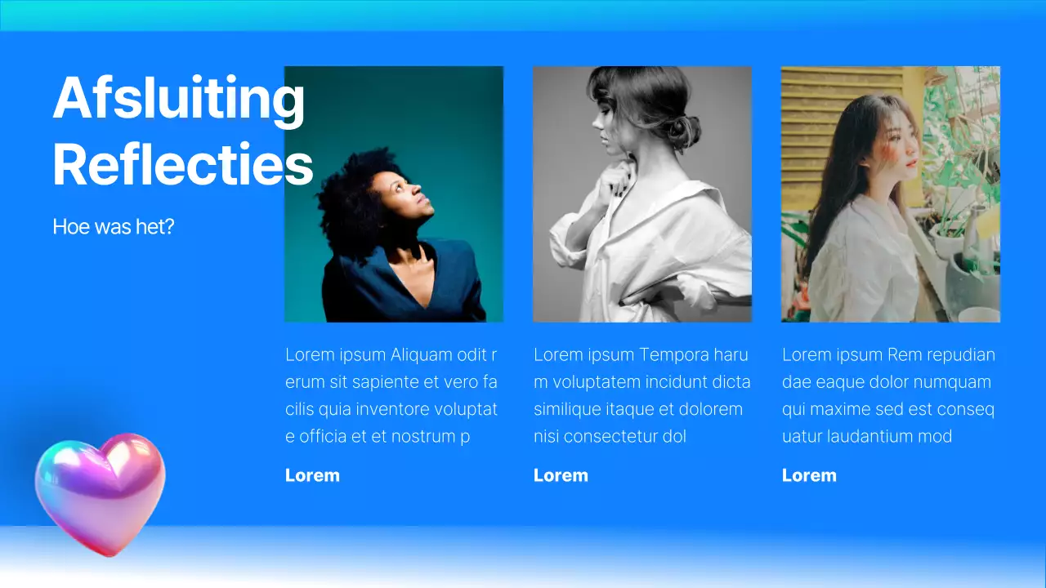Screen dimensions: 1046x588
Task: Click the white shirt in the grayscale photo
Action: [654, 253]
